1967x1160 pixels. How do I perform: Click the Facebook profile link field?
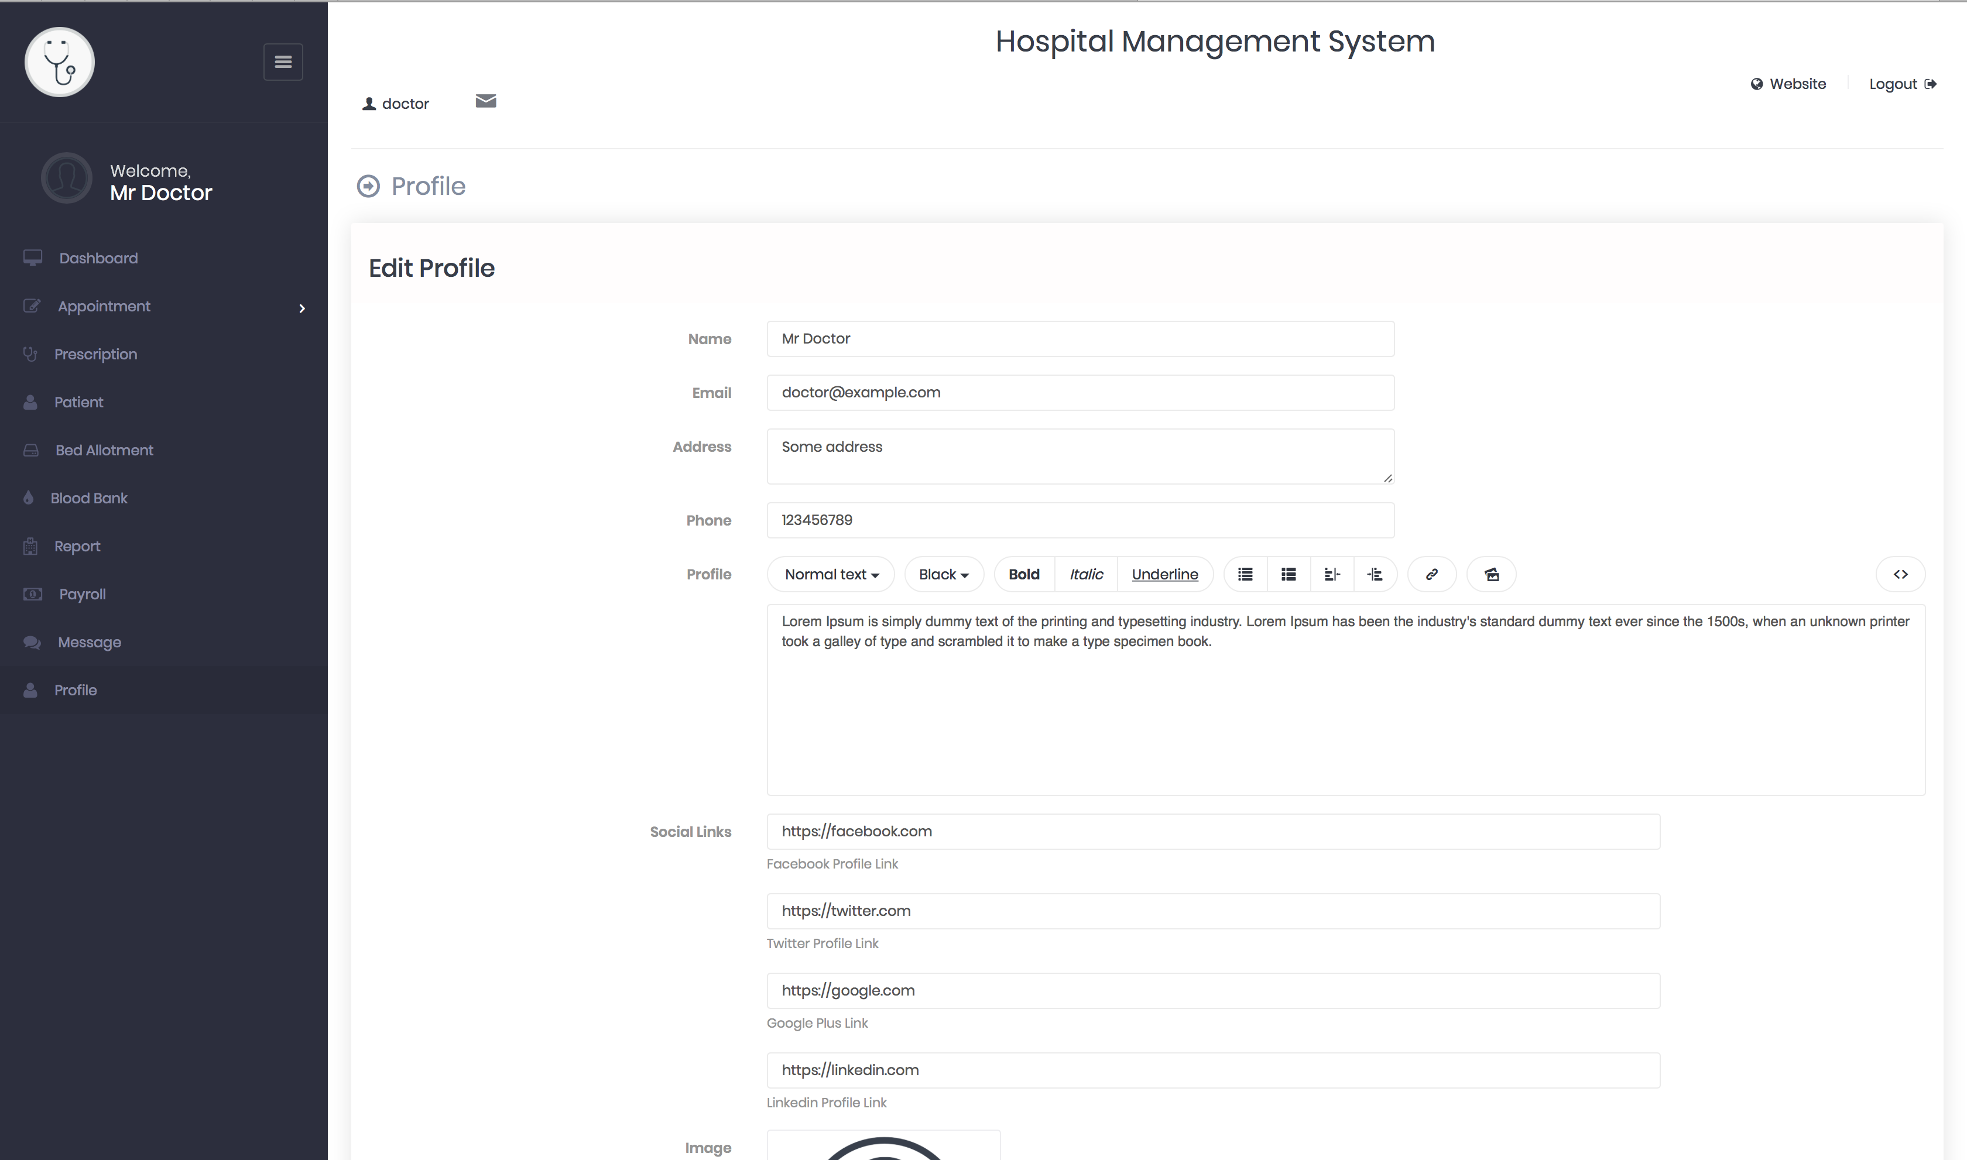pos(1214,832)
